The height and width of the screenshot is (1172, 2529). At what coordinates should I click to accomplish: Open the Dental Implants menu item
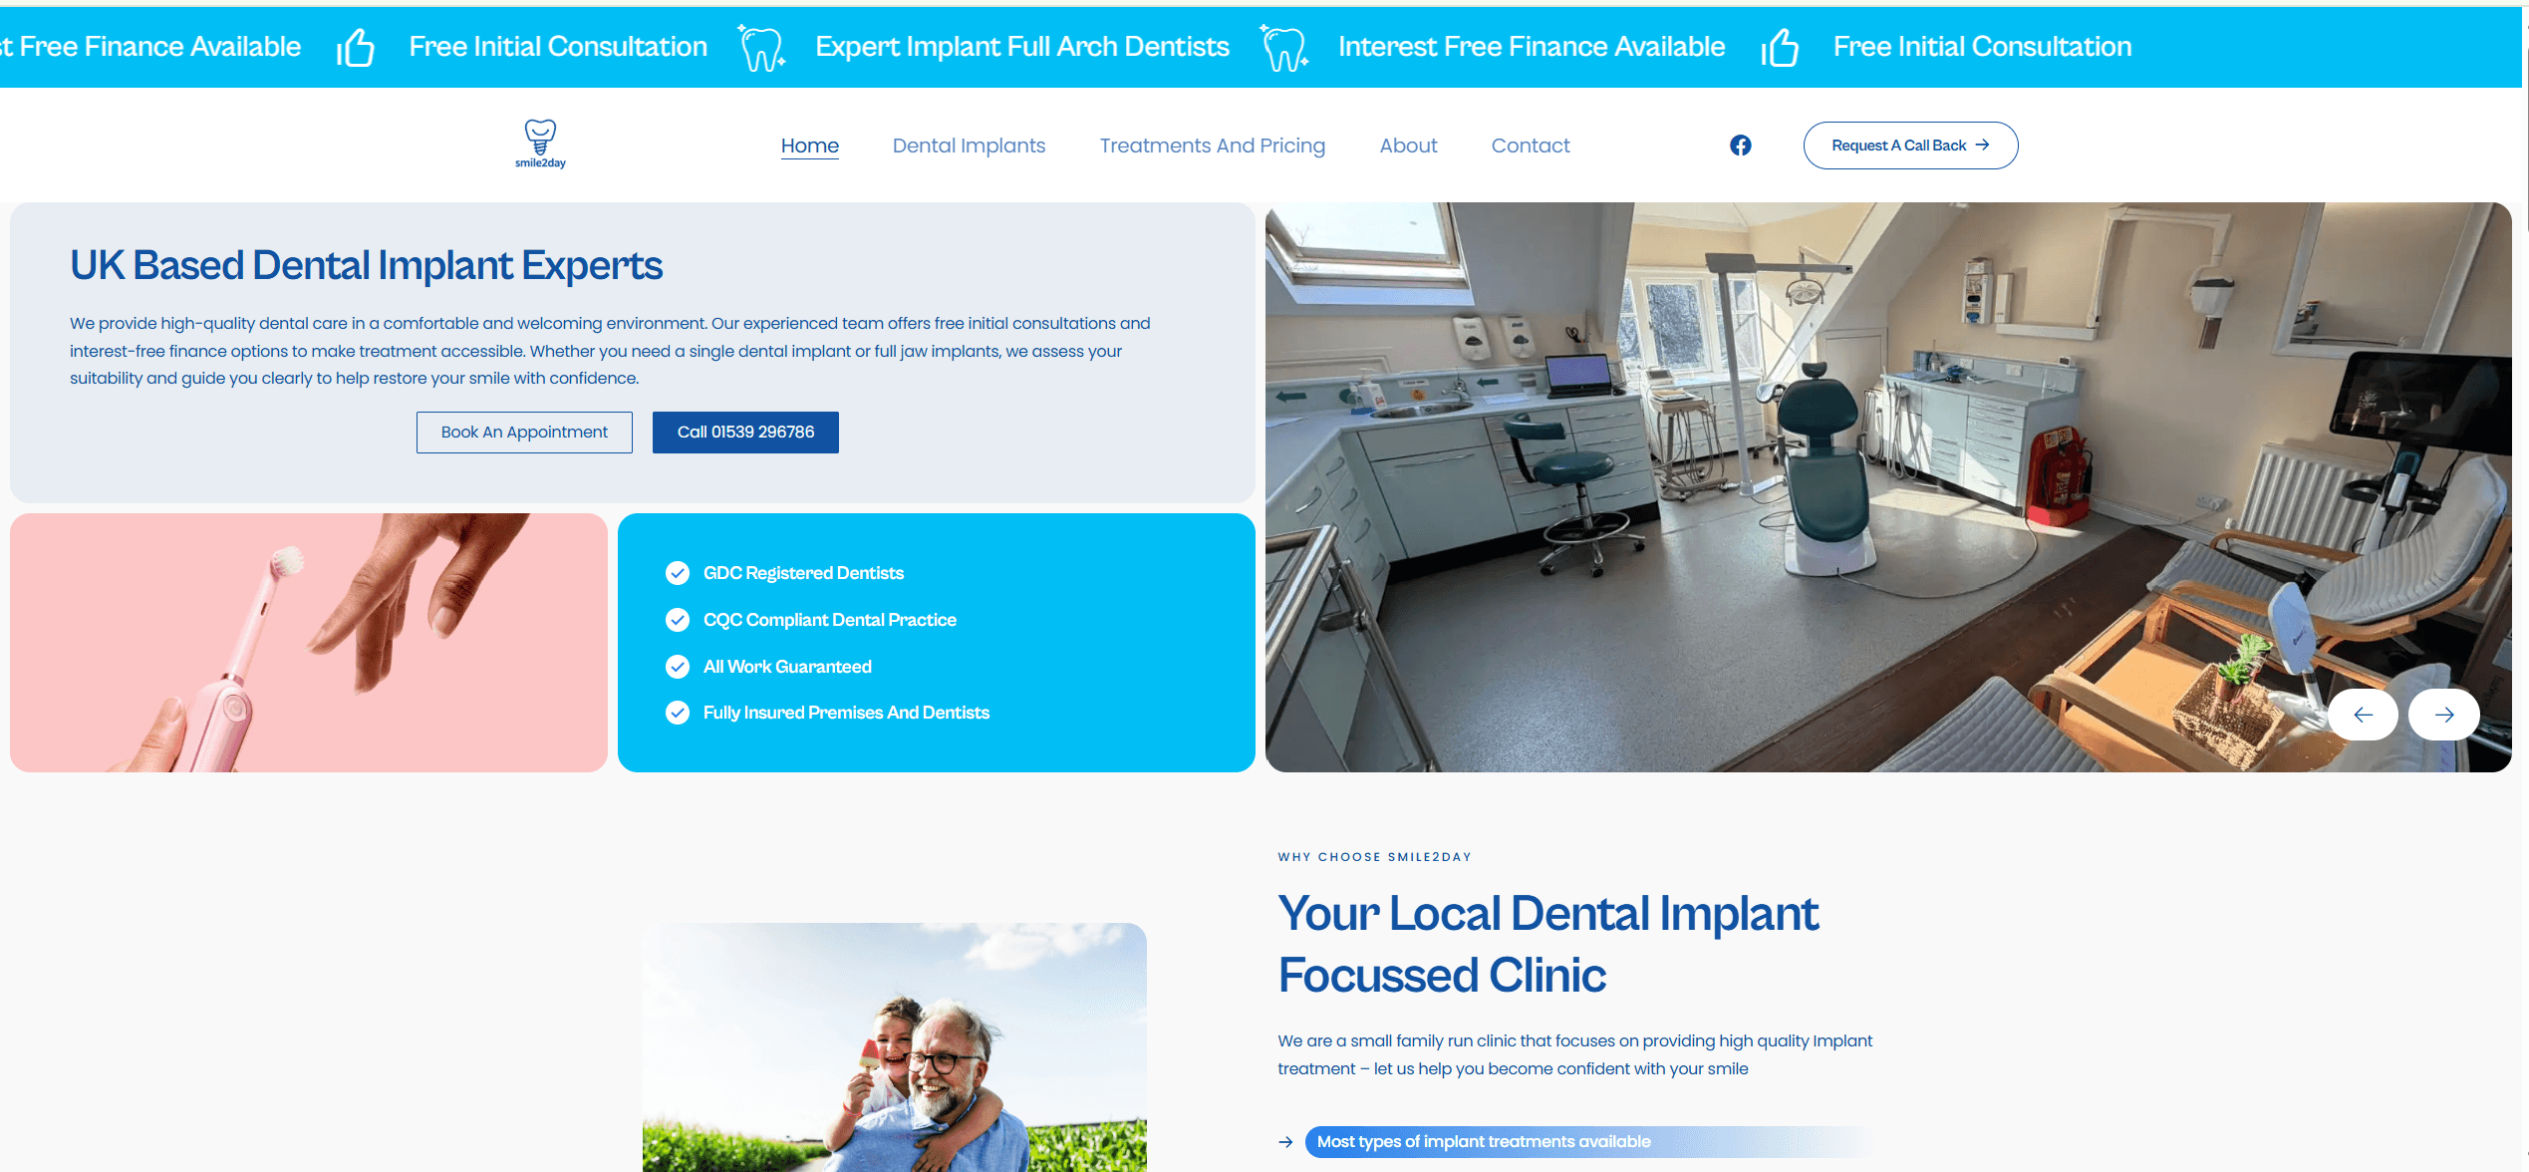point(969,146)
